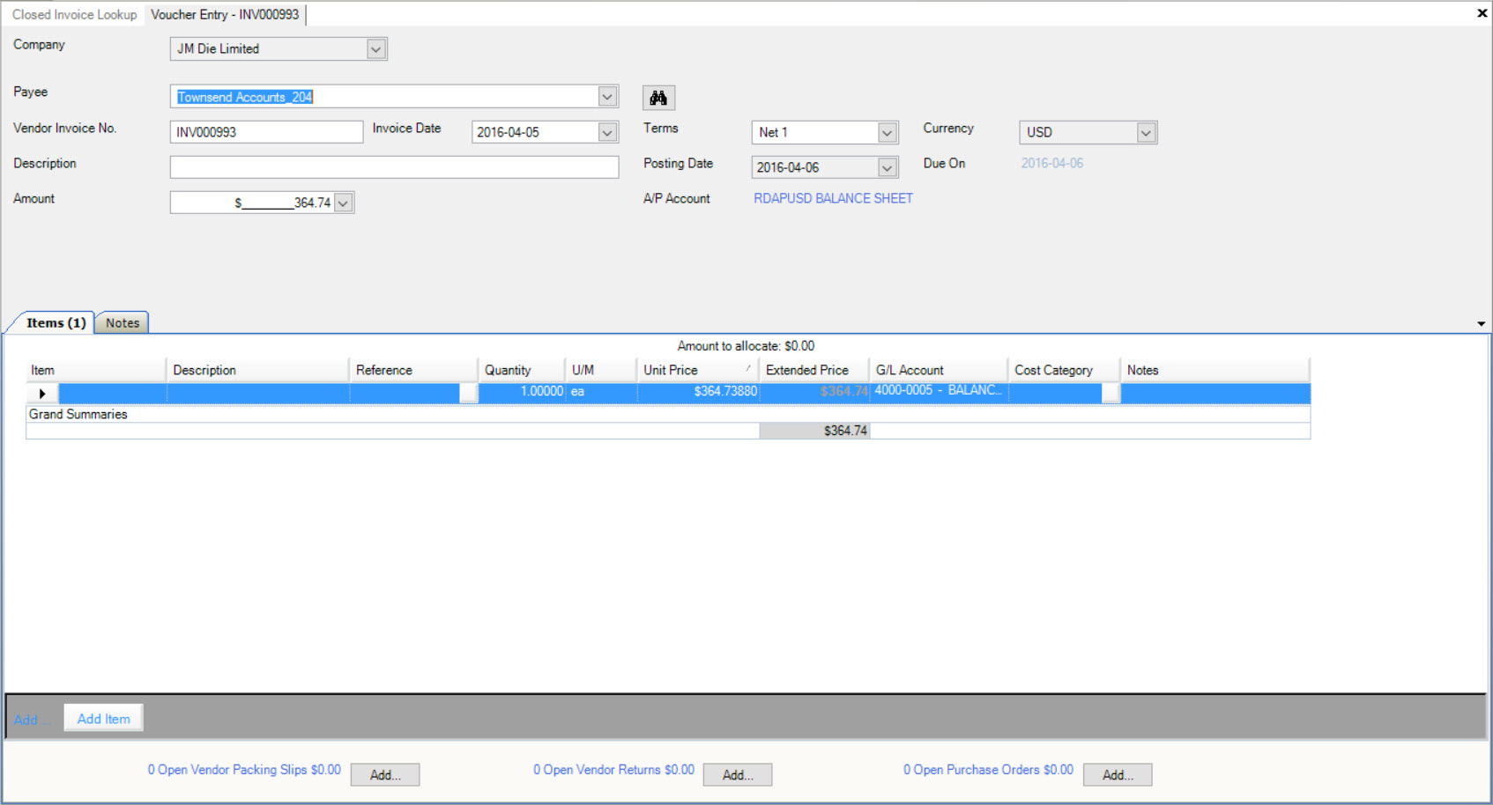Viewport: 1493px width, 805px height.
Task: Click the Quantity column header
Action: click(x=522, y=370)
